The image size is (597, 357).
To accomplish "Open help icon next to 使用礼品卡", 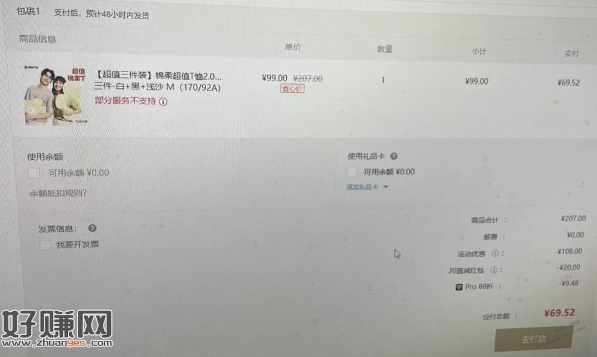I will [x=394, y=156].
